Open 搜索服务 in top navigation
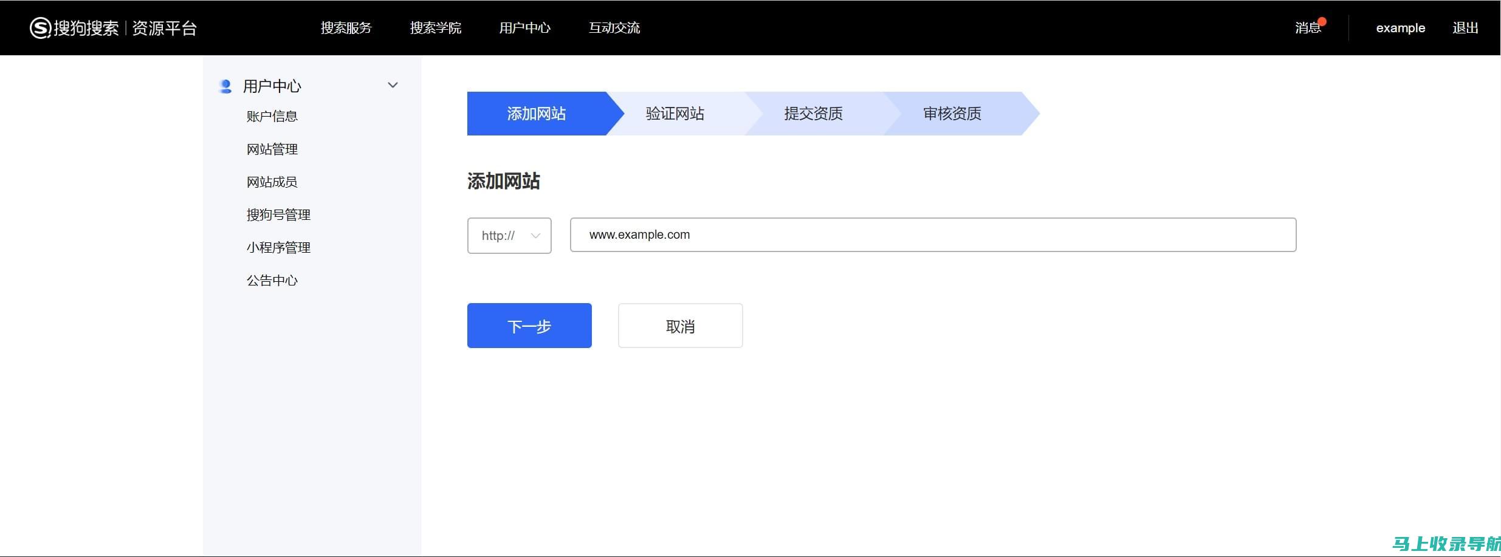The width and height of the screenshot is (1501, 557). (346, 28)
